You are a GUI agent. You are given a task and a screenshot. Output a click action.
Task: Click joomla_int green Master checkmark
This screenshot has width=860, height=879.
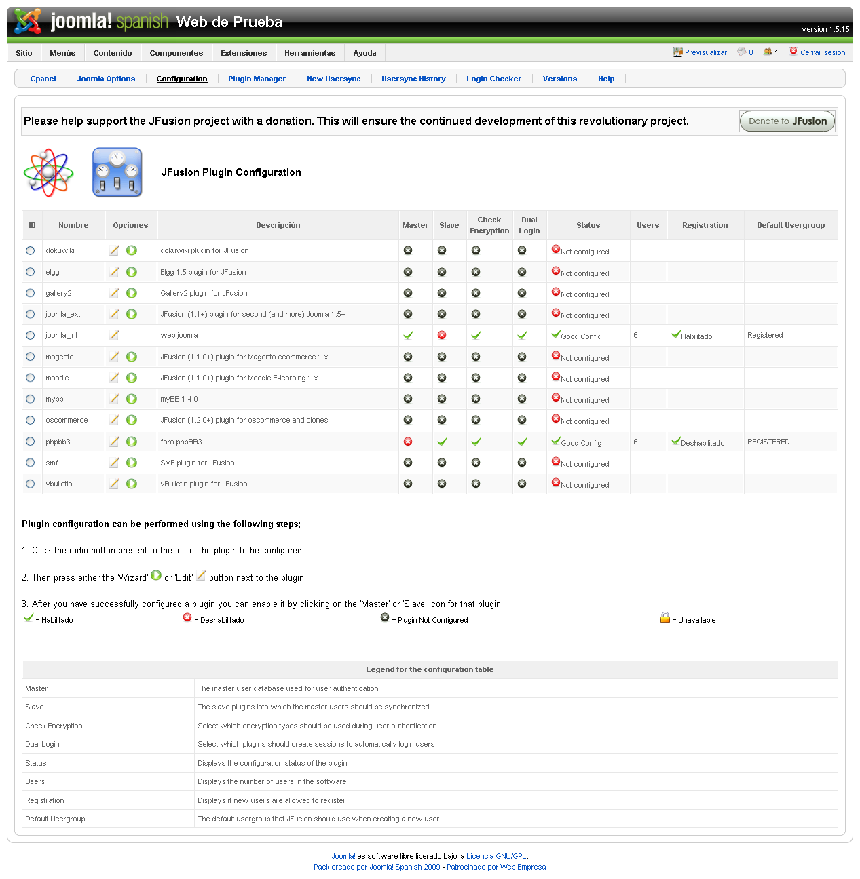408,335
